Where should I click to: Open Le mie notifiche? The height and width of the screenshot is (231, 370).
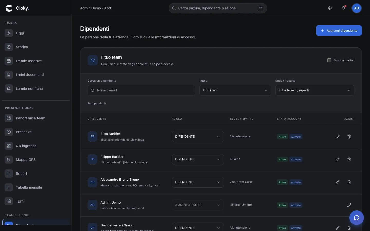tap(36, 89)
